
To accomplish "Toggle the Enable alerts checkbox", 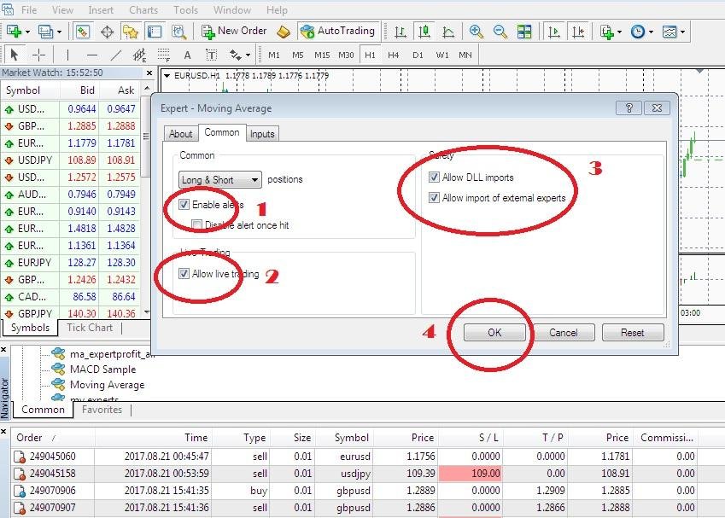I will 184,204.
